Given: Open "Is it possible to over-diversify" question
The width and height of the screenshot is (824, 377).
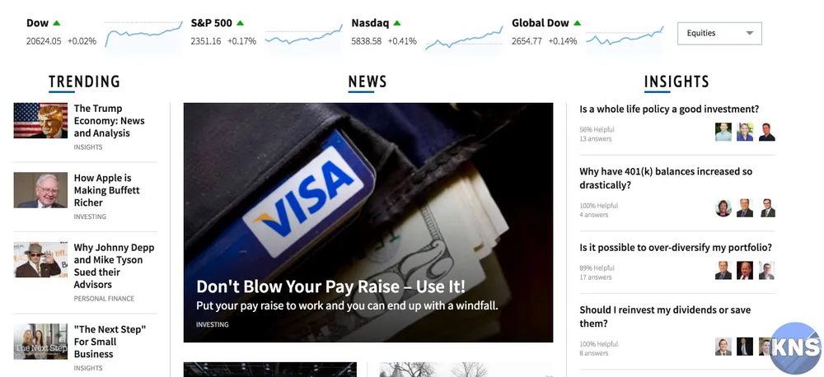Looking at the screenshot, I should [x=676, y=247].
